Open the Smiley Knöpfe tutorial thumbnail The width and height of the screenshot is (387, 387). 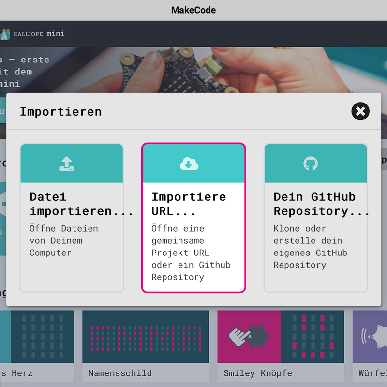281,337
